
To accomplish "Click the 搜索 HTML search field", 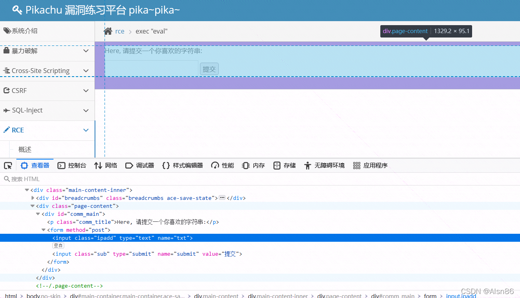I will tap(260, 179).
